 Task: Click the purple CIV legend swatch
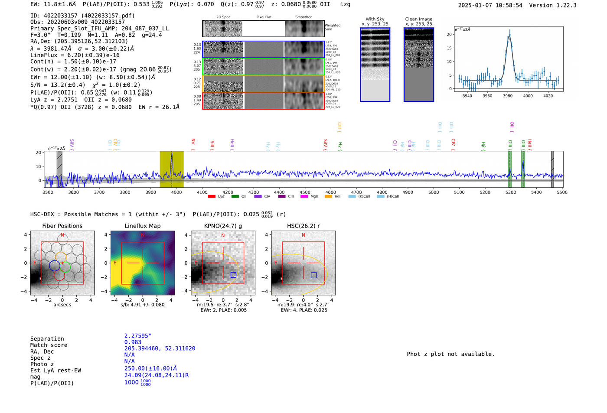pyautogui.click(x=258, y=196)
